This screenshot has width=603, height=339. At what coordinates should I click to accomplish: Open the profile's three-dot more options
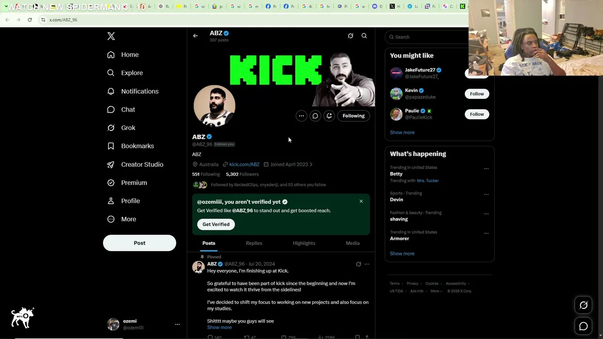coord(301,116)
